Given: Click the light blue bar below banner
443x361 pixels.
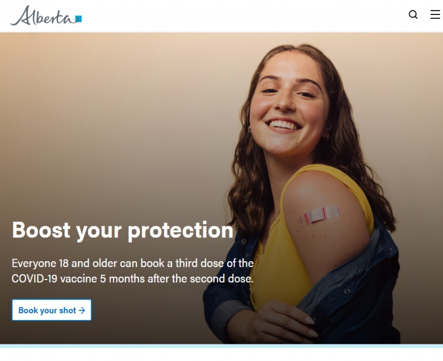Looking at the screenshot, I should tap(221, 346).
